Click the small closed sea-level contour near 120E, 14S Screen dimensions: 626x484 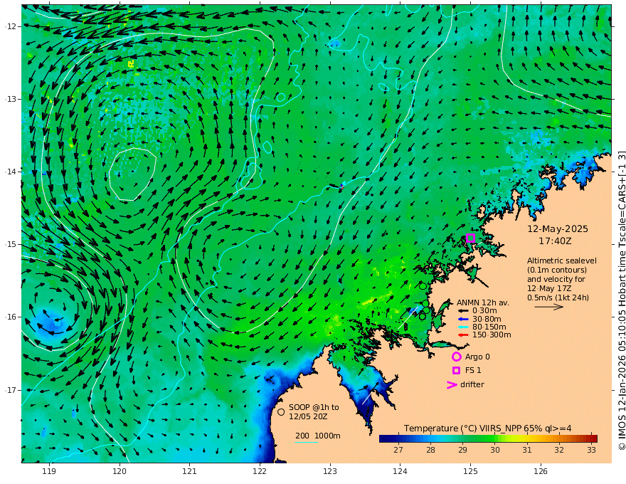pos(132,174)
